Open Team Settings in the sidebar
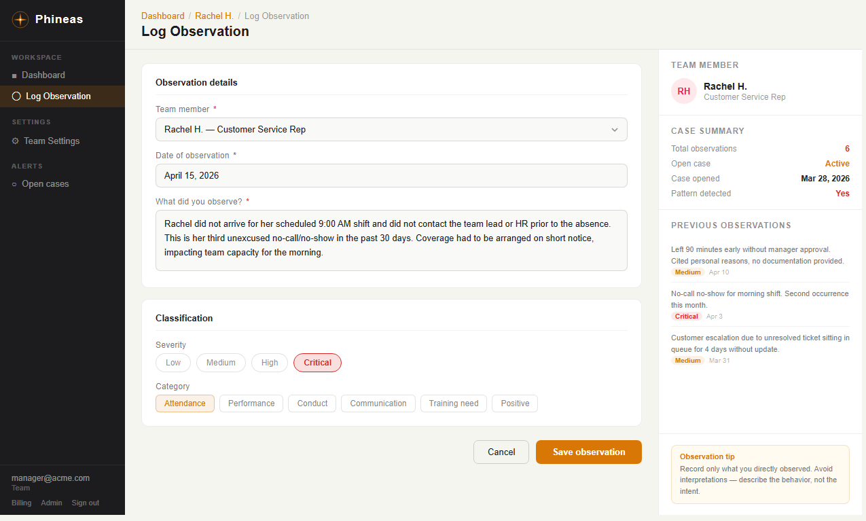866x521 pixels. pos(52,141)
